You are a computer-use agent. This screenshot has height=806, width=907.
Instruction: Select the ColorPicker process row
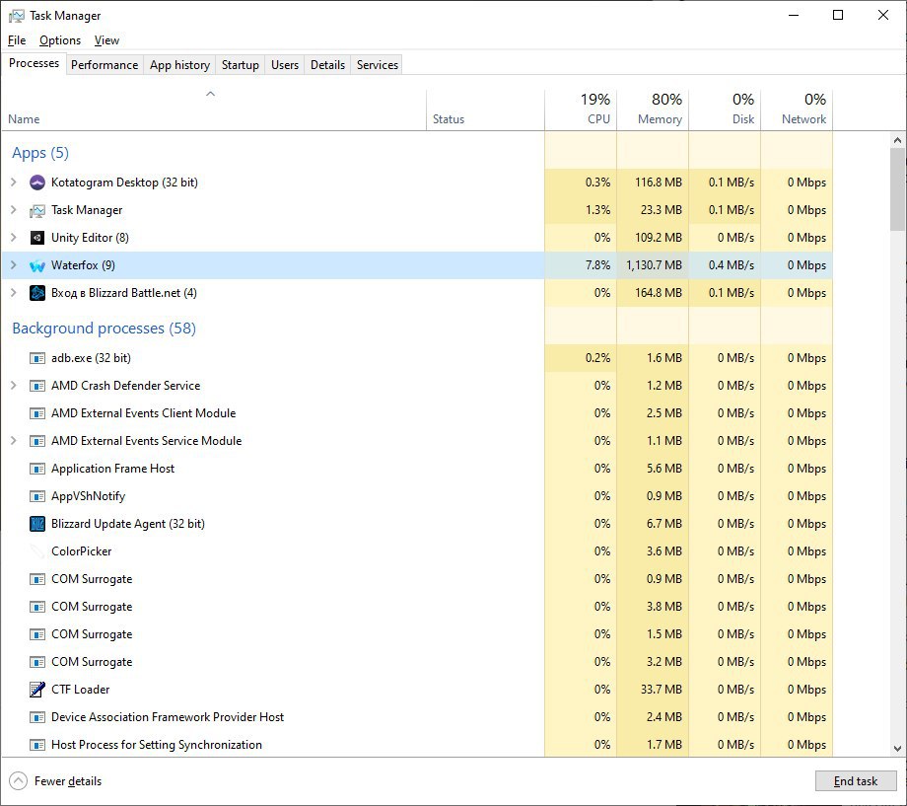click(x=417, y=551)
